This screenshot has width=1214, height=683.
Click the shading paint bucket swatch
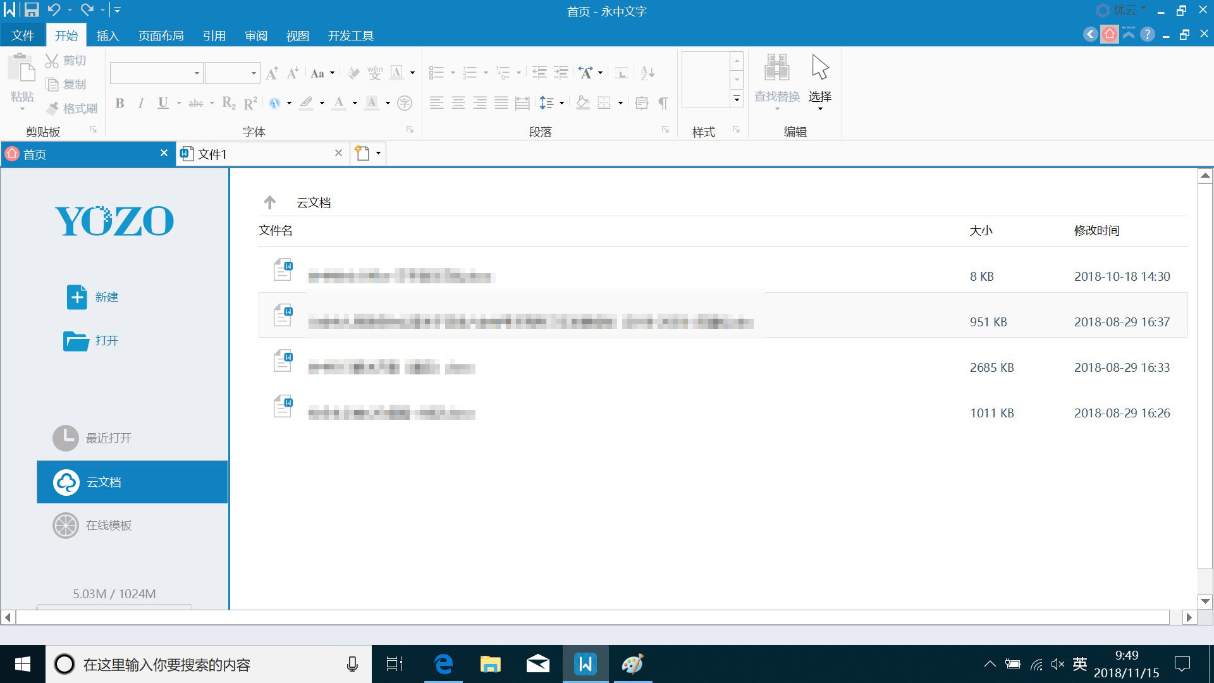tap(582, 103)
